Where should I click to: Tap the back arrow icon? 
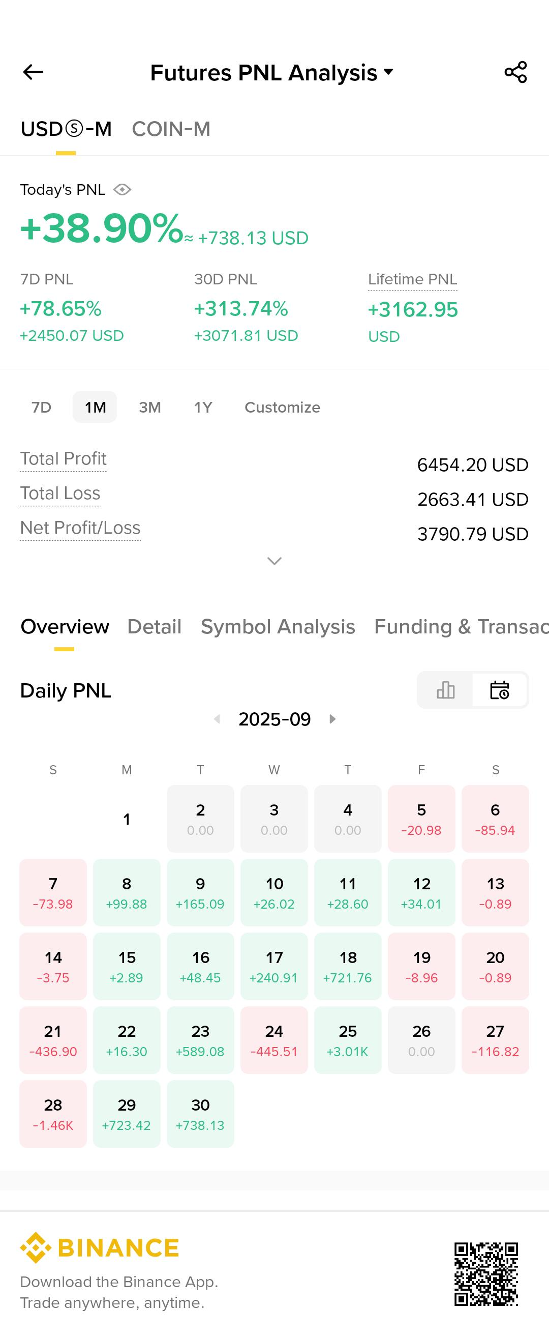pyautogui.click(x=33, y=72)
